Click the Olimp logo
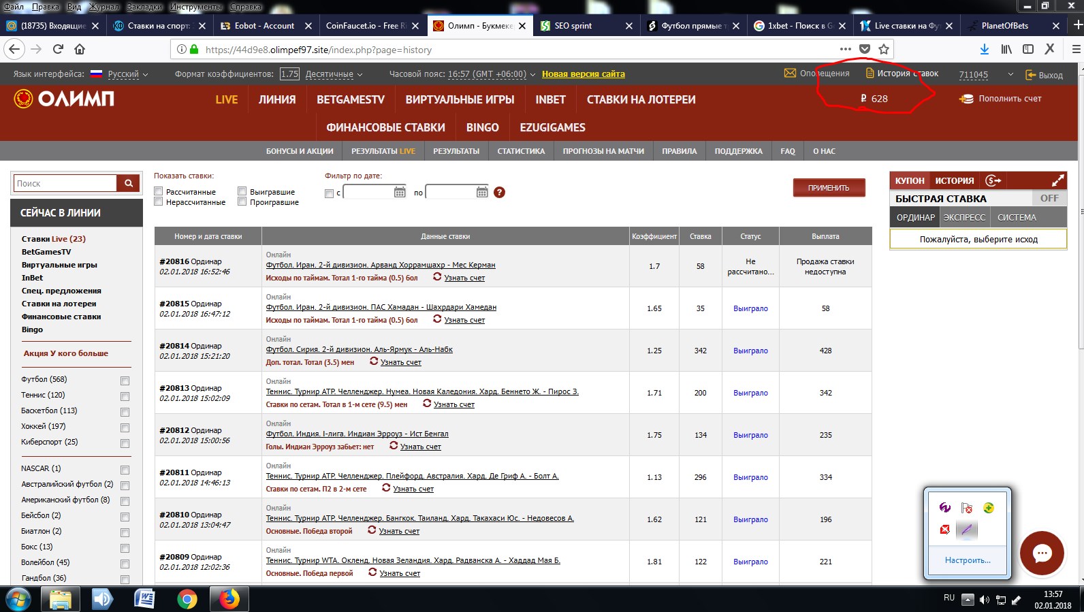The height and width of the screenshot is (612, 1084). (x=64, y=99)
